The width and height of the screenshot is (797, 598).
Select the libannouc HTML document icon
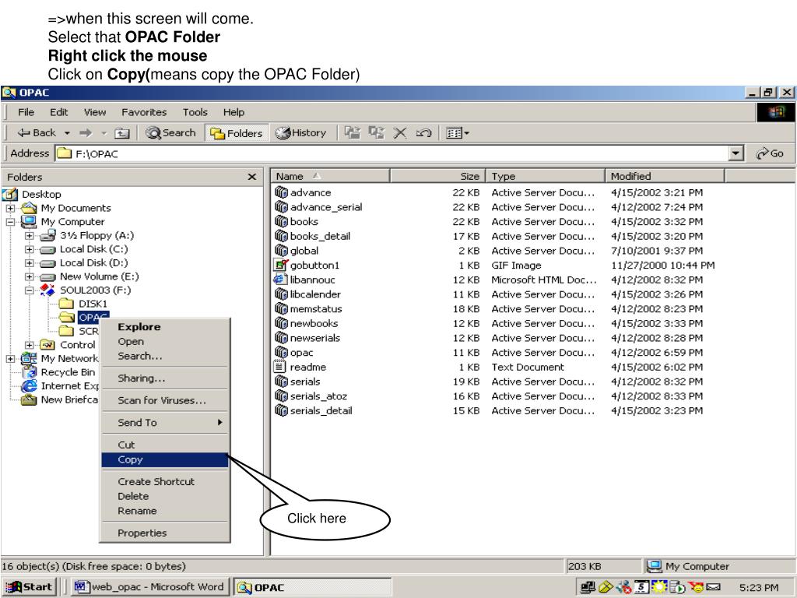point(280,280)
